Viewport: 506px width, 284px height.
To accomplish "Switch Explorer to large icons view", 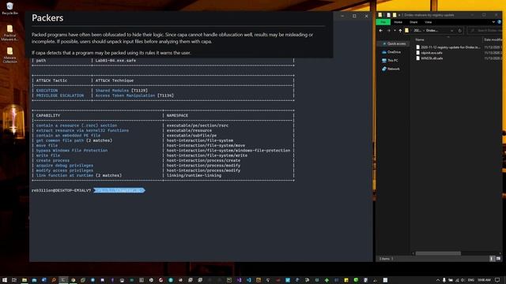I will 499,259.
